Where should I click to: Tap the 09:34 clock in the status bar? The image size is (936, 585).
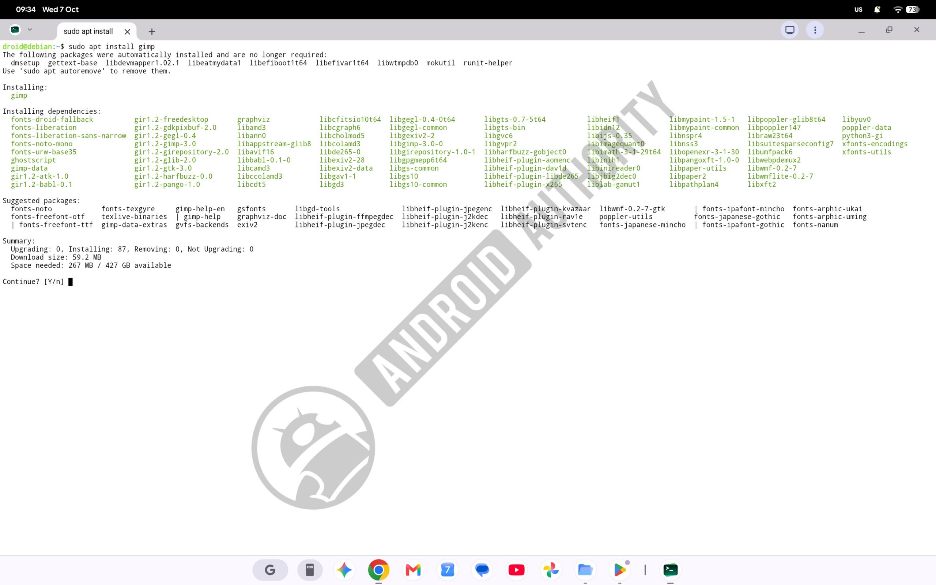coord(26,9)
